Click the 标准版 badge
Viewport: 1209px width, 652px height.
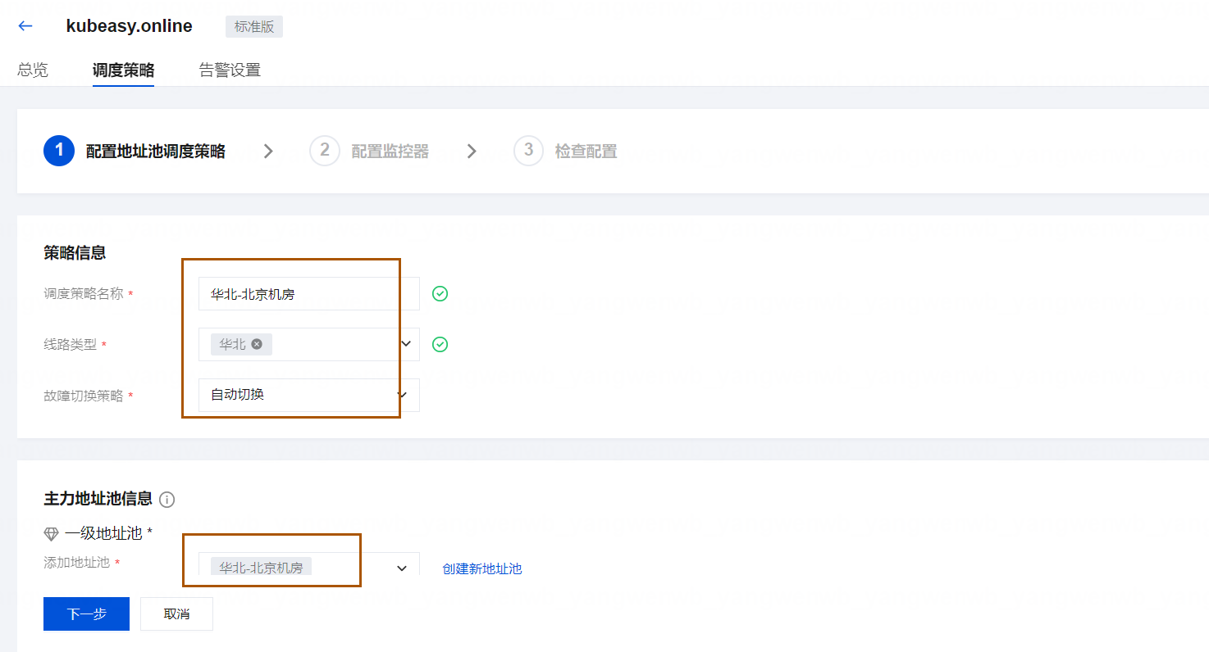click(254, 26)
